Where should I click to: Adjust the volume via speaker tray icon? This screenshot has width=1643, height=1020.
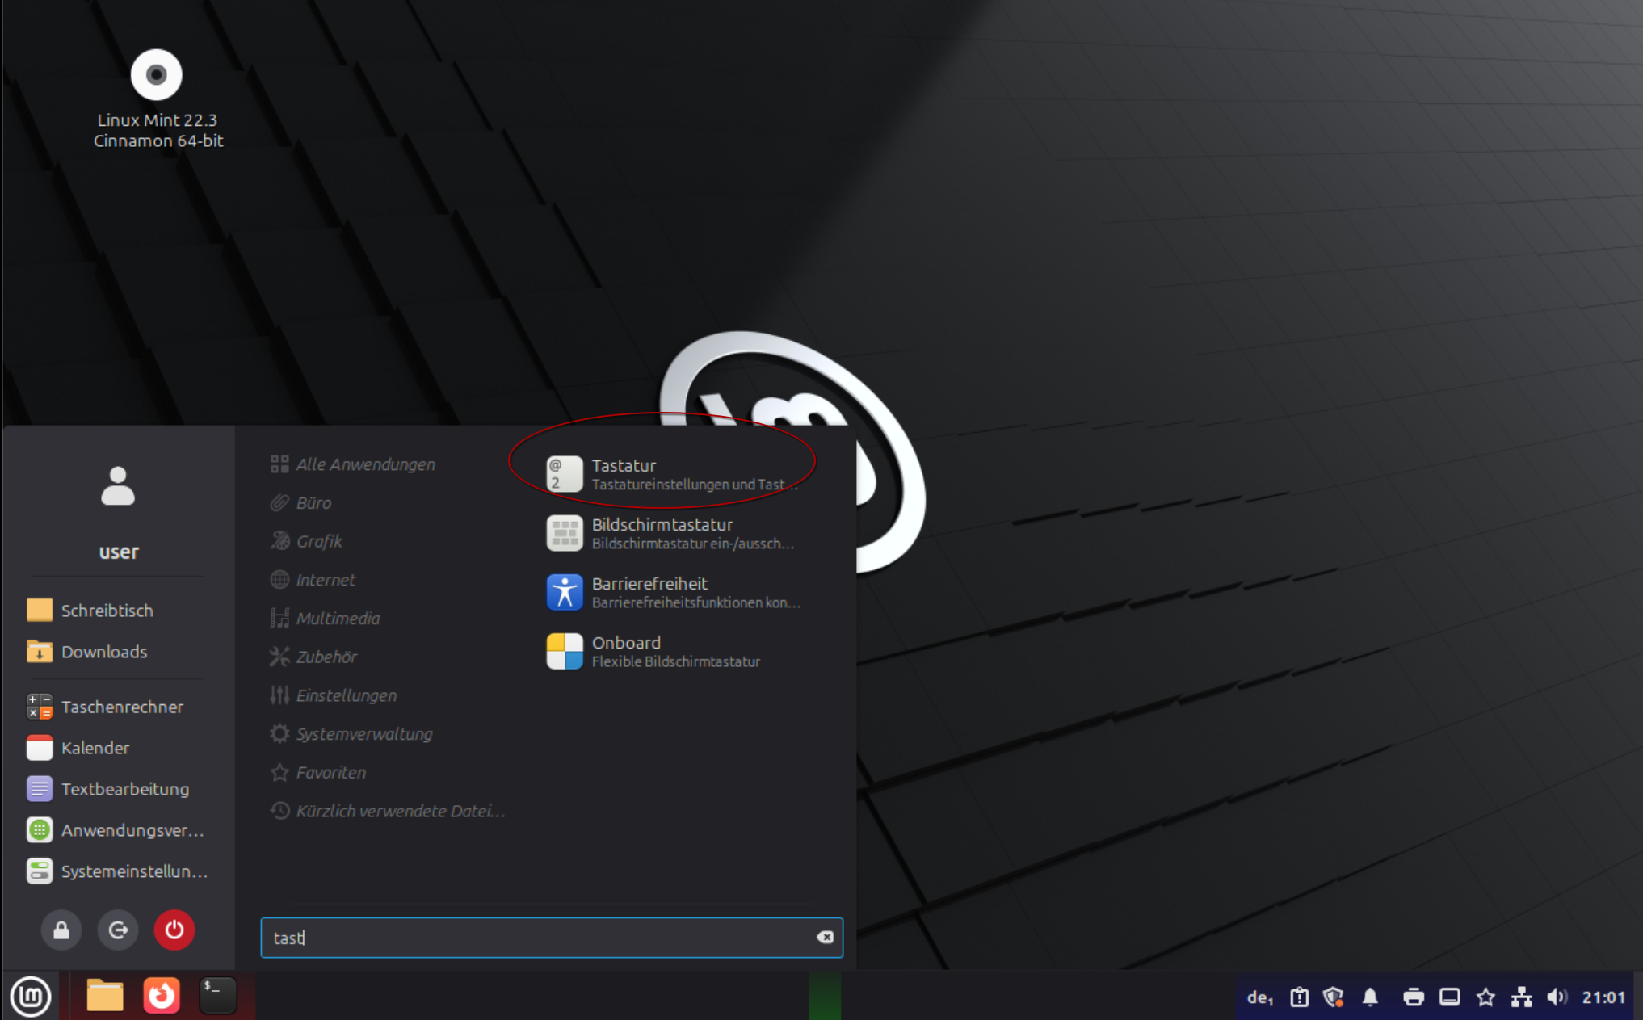[x=1557, y=997]
